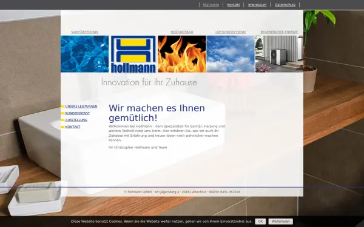The image size is (364, 227).
Task: Click 'Ihr Christopher Hollmann und Team' text
Action: coord(138,148)
